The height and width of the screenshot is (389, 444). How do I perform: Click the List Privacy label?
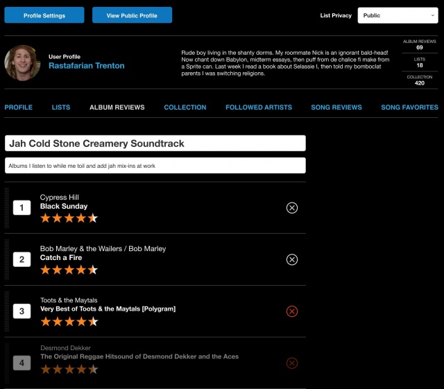pos(336,15)
